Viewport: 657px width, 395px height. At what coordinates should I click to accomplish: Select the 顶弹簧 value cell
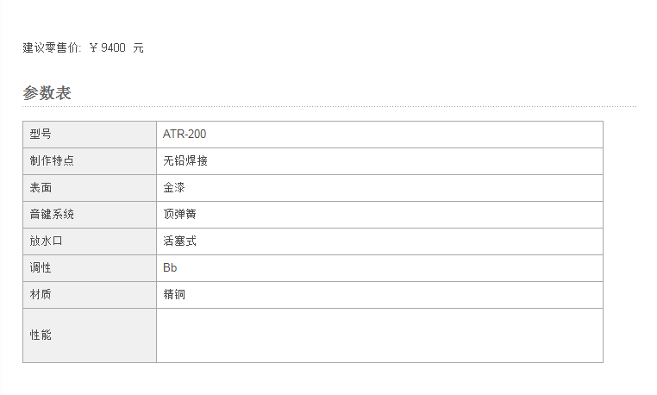tap(379, 215)
